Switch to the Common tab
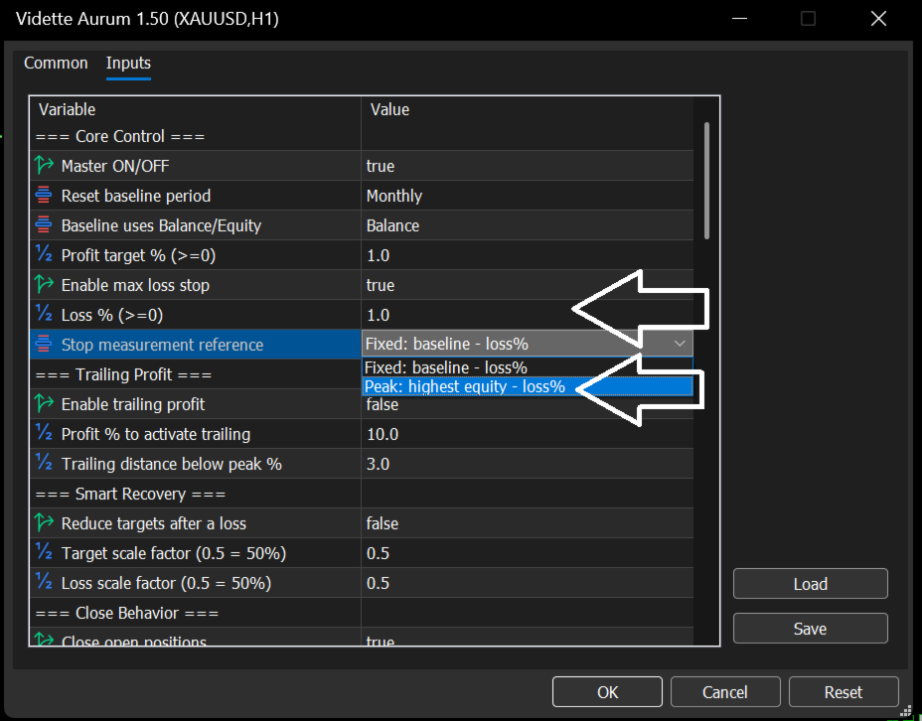 (x=56, y=63)
